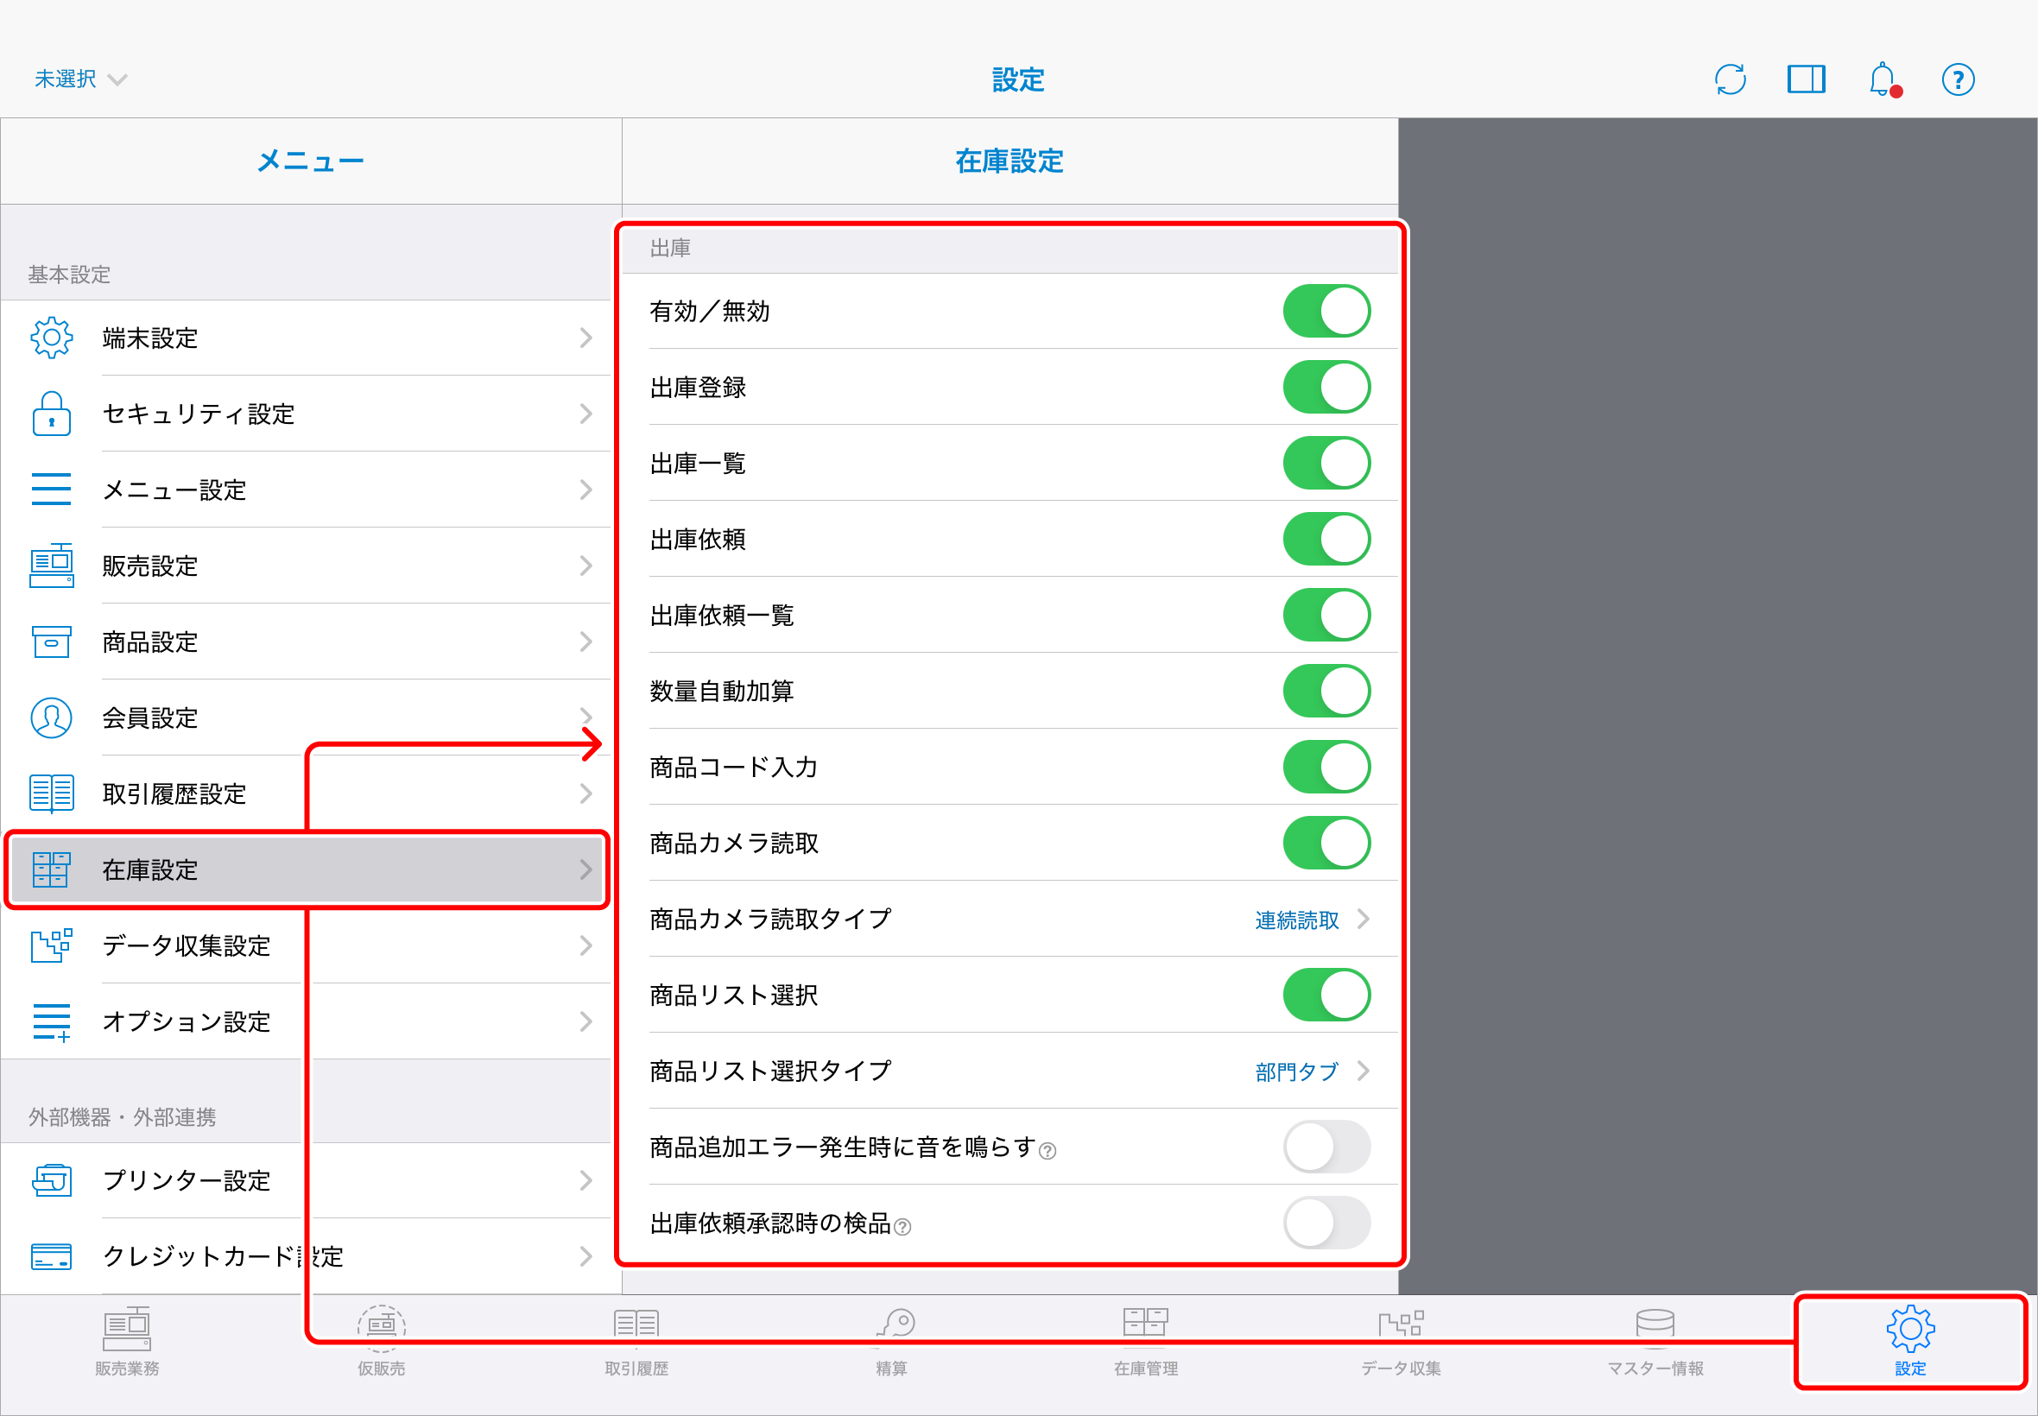2038x1416 pixels.
Task: Open 商品リスト選択タイプ 部門タブ selector
Action: 1312,1071
